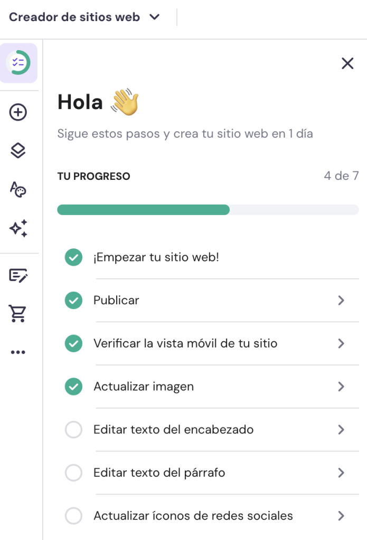Open the onboarding checklist panel icon
Image resolution: width=367 pixels, height=540 pixels.
click(19, 63)
